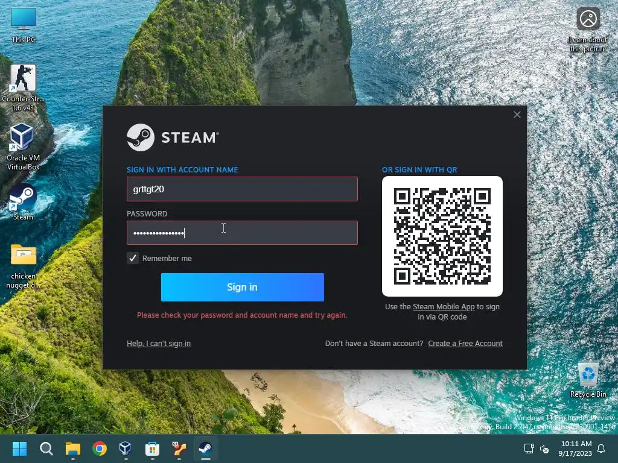Click the PASSWORD field label
The width and height of the screenshot is (618, 463).
pyautogui.click(x=147, y=214)
